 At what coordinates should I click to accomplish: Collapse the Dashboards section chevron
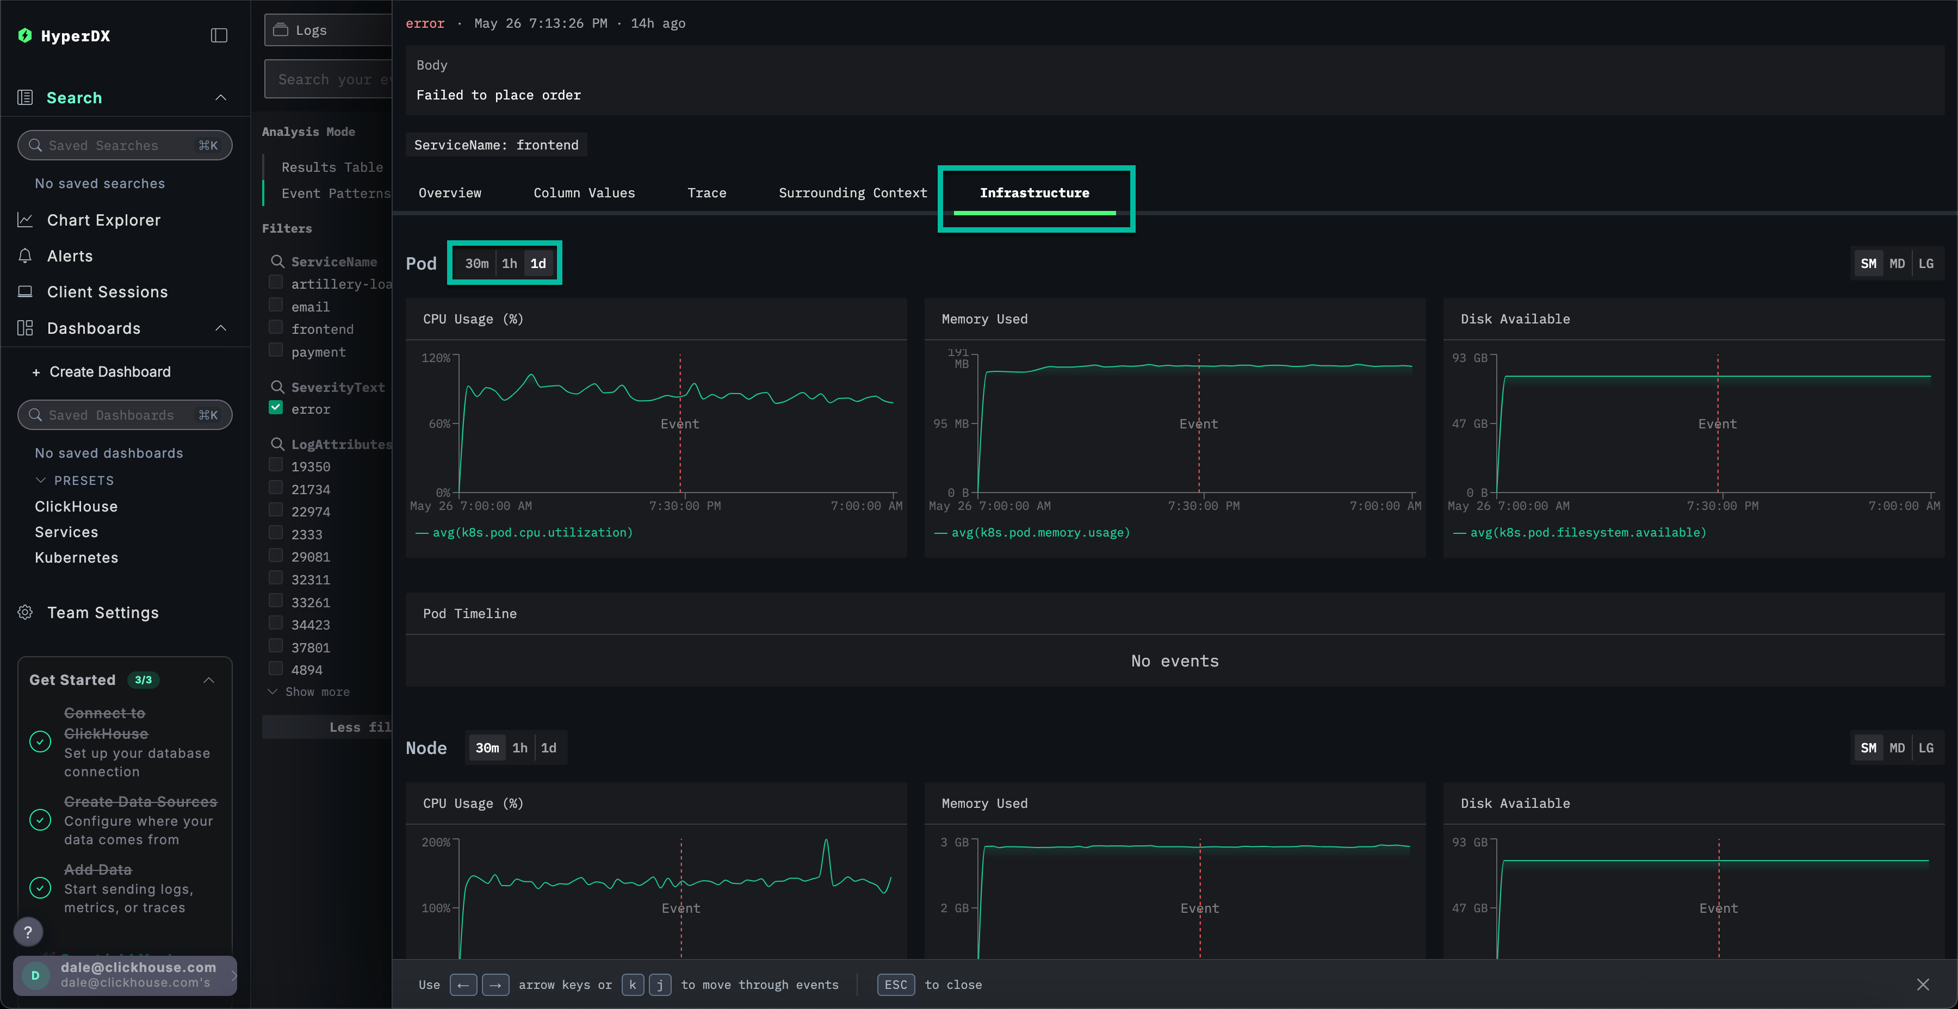pyautogui.click(x=220, y=328)
